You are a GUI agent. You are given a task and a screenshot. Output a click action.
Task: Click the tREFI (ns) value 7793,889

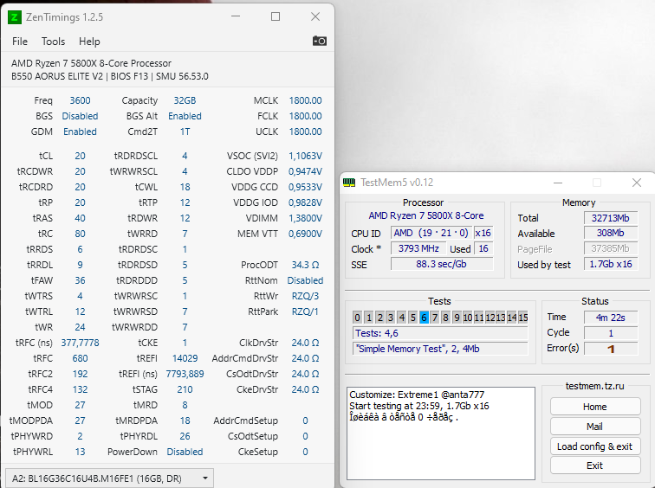[x=185, y=374]
